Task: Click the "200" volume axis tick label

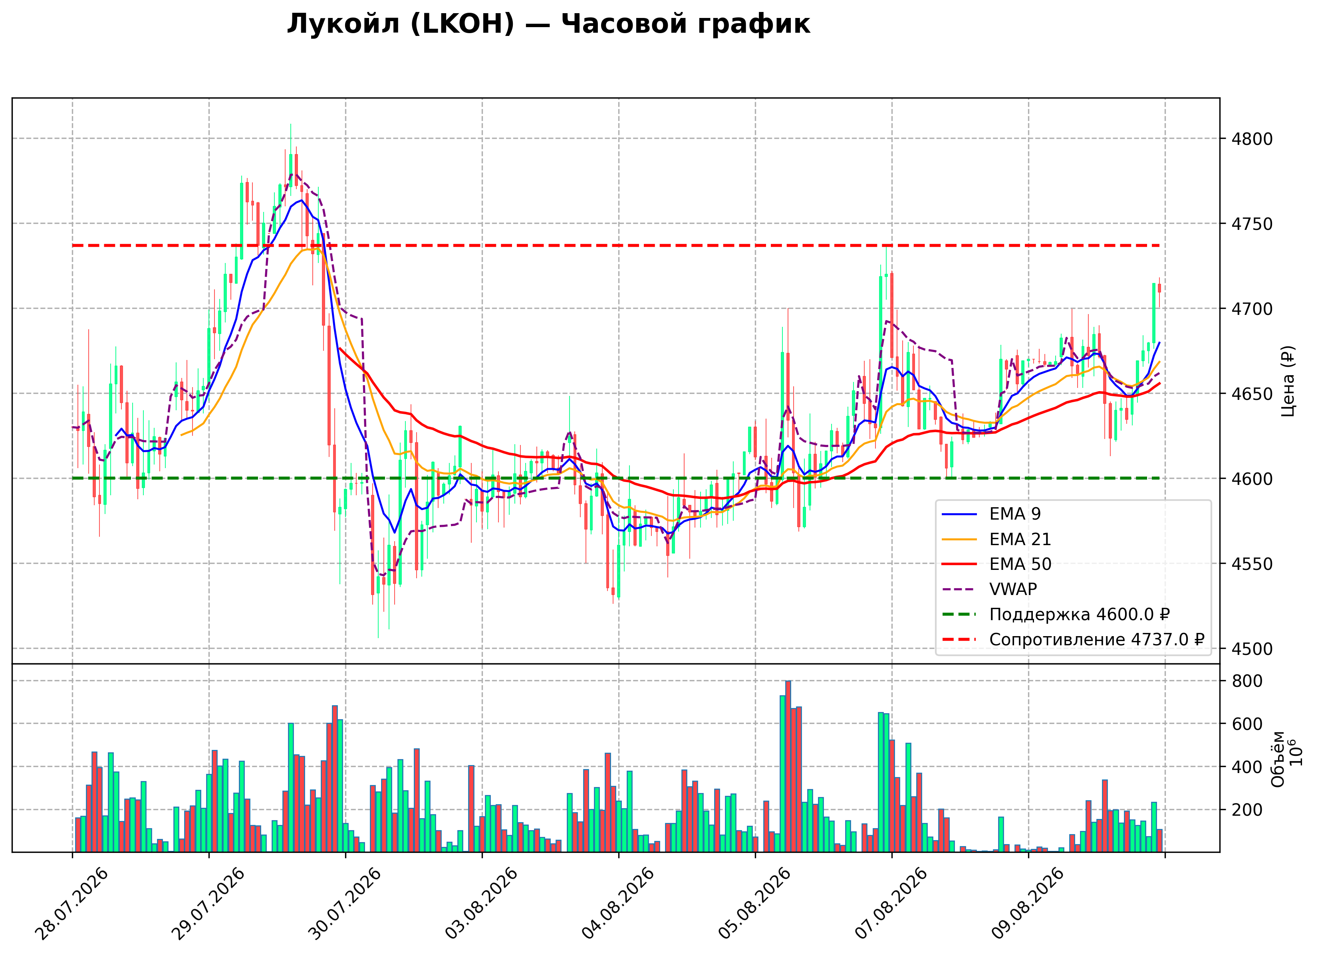Action: click(x=1247, y=810)
